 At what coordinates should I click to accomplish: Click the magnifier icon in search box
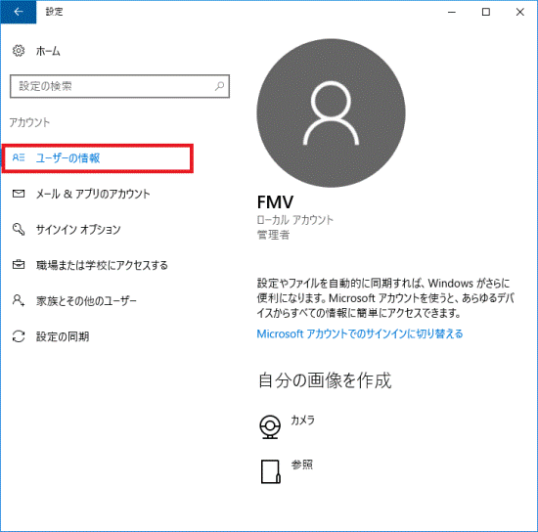[219, 86]
